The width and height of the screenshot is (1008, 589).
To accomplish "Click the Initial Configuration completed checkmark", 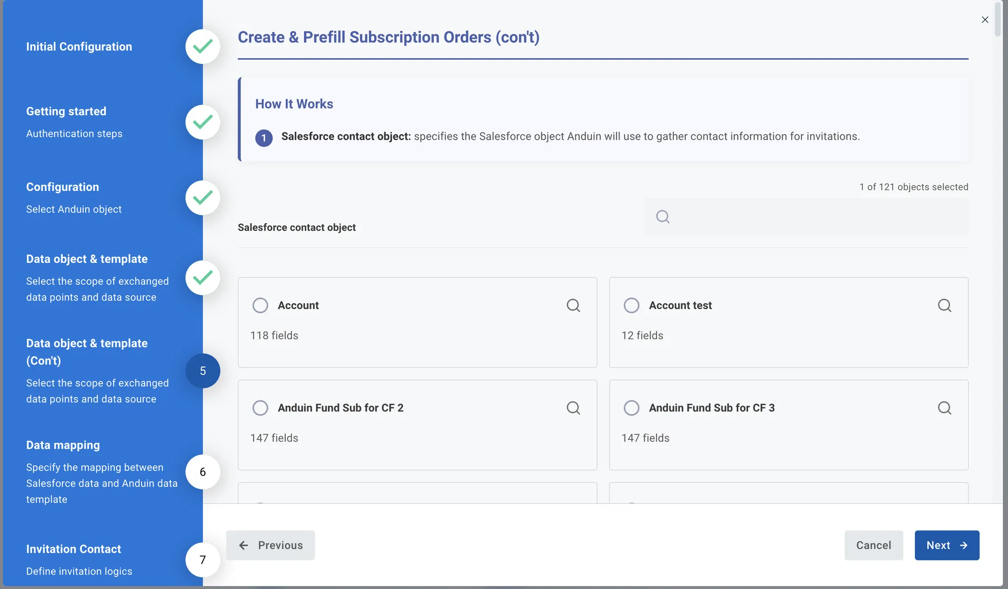I will 203,47.
